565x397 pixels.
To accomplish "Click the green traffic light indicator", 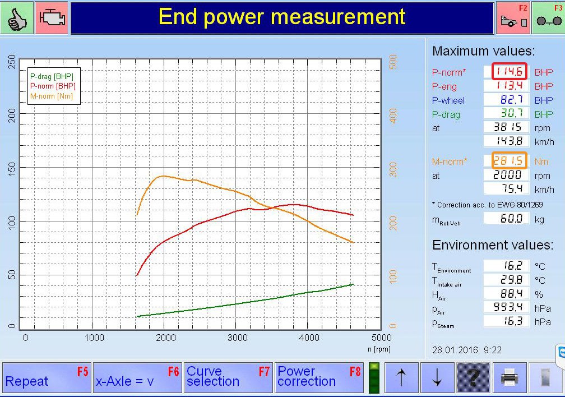I will click(374, 378).
